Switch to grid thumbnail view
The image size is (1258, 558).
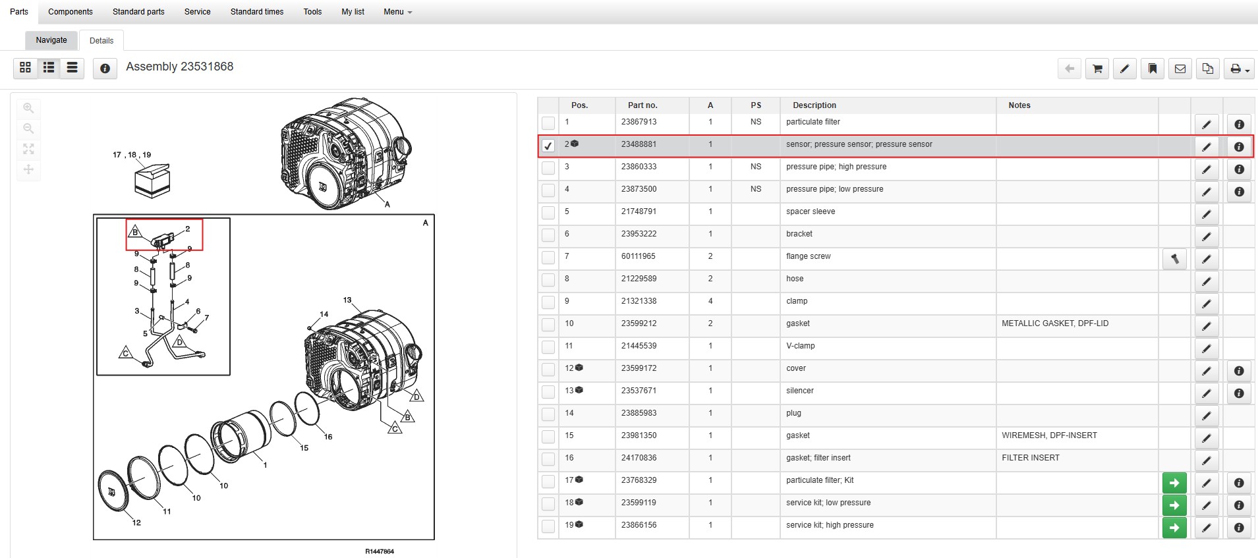[25, 68]
